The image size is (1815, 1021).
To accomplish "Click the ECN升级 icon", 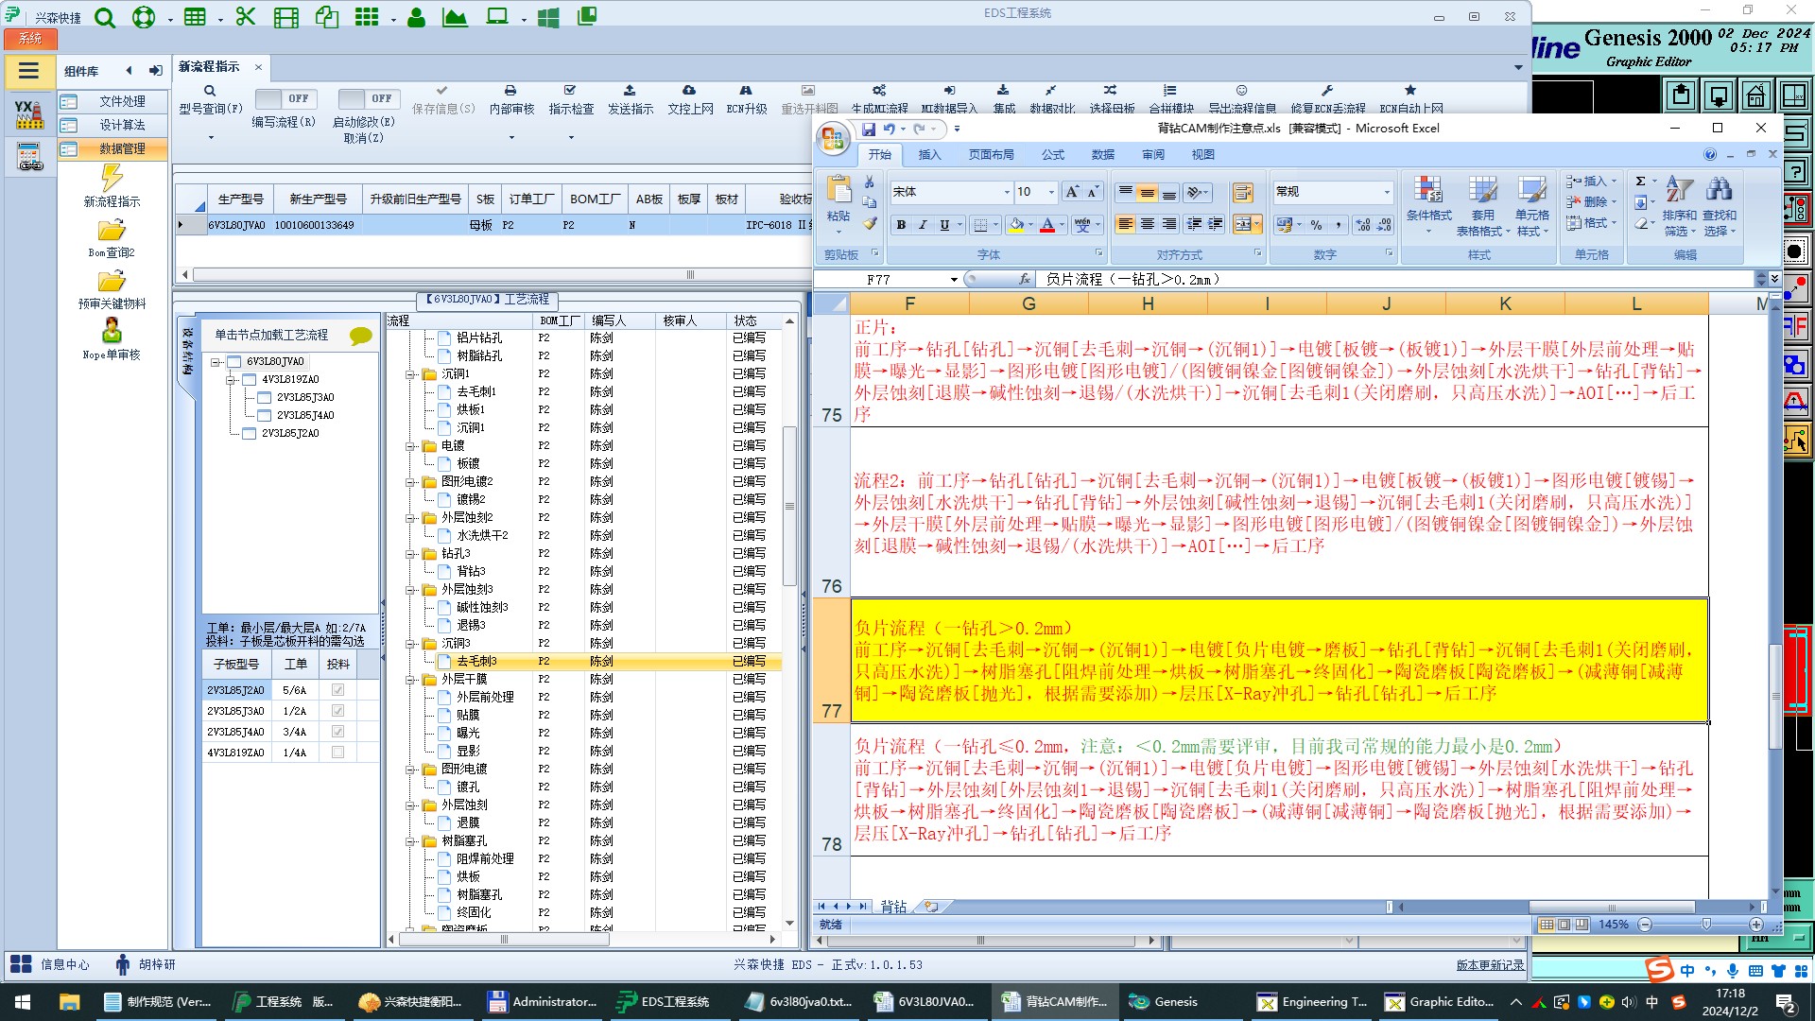I will pyautogui.click(x=746, y=91).
